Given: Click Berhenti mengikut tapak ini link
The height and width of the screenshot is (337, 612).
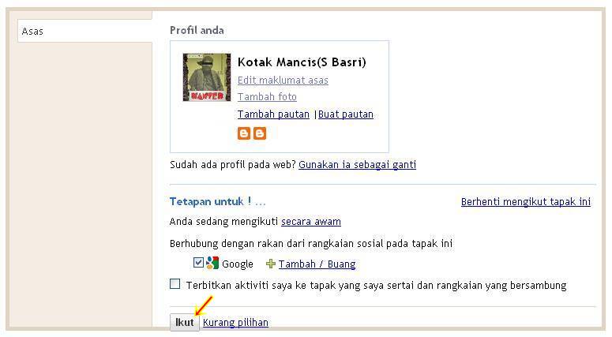Looking at the screenshot, I should coord(526,202).
